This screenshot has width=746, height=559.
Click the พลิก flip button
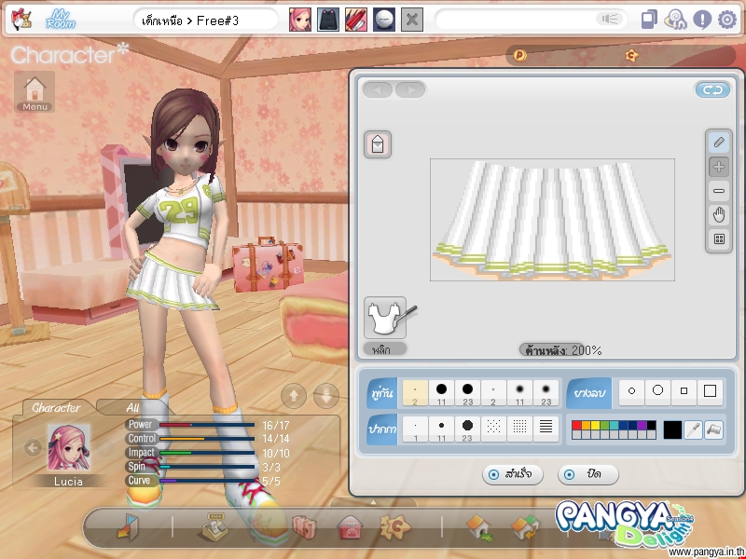pyautogui.click(x=385, y=349)
